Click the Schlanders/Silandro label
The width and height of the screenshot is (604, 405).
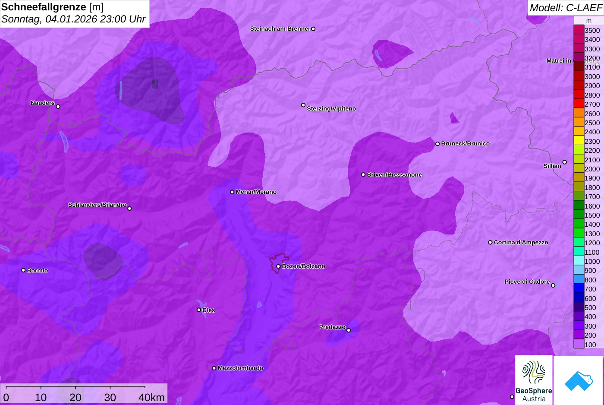click(97, 205)
